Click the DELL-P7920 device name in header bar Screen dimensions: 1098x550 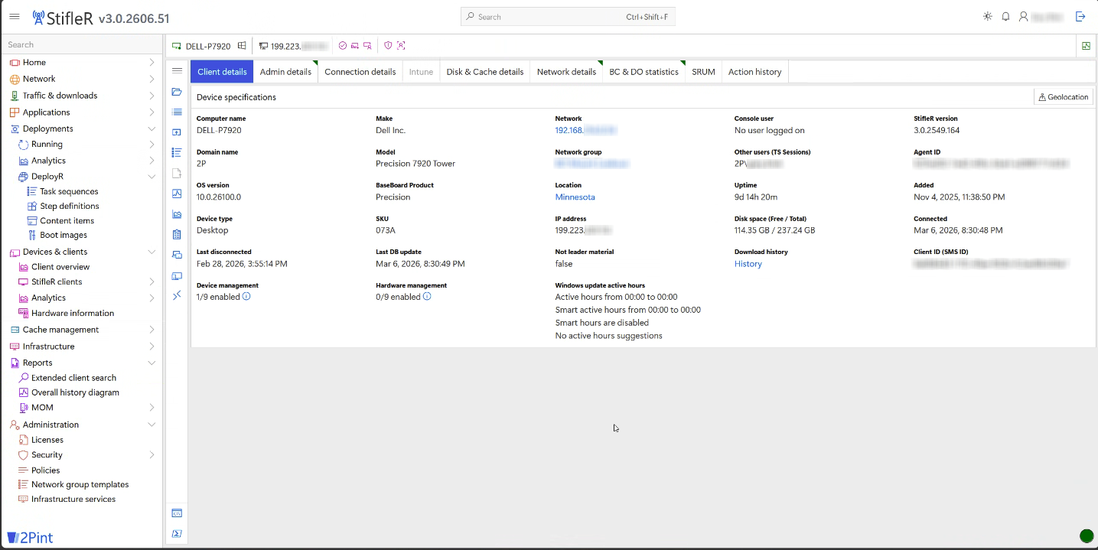(207, 47)
